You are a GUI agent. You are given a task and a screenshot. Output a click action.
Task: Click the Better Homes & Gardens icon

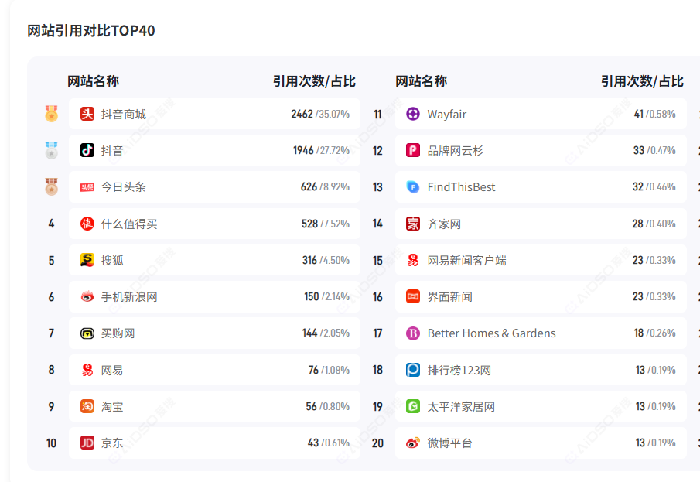[x=413, y=333]
